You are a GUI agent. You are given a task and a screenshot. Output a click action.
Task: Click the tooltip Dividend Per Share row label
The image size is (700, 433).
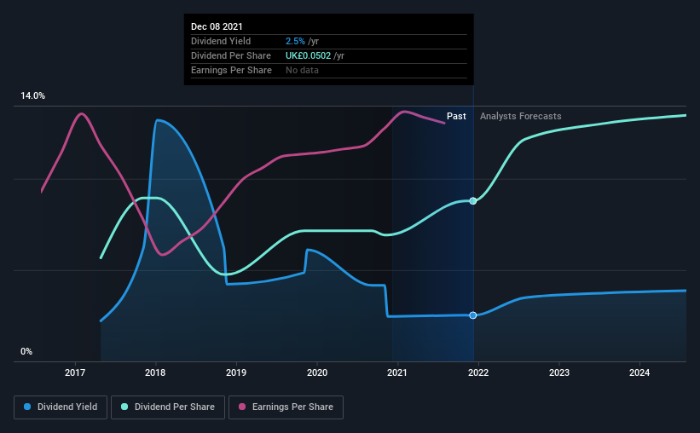coord(231,55)
